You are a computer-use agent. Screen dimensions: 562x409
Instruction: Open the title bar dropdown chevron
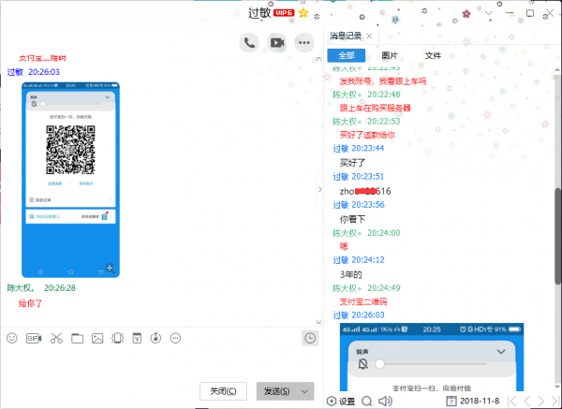pos(489,13)
